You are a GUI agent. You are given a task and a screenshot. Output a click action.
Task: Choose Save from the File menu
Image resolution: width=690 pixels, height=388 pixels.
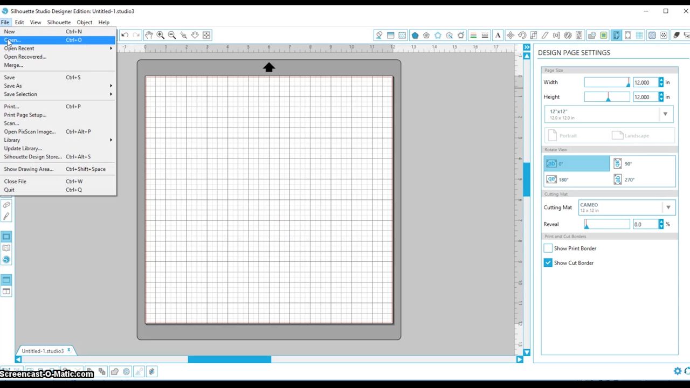pyautogui.click(x=58, y=78)
